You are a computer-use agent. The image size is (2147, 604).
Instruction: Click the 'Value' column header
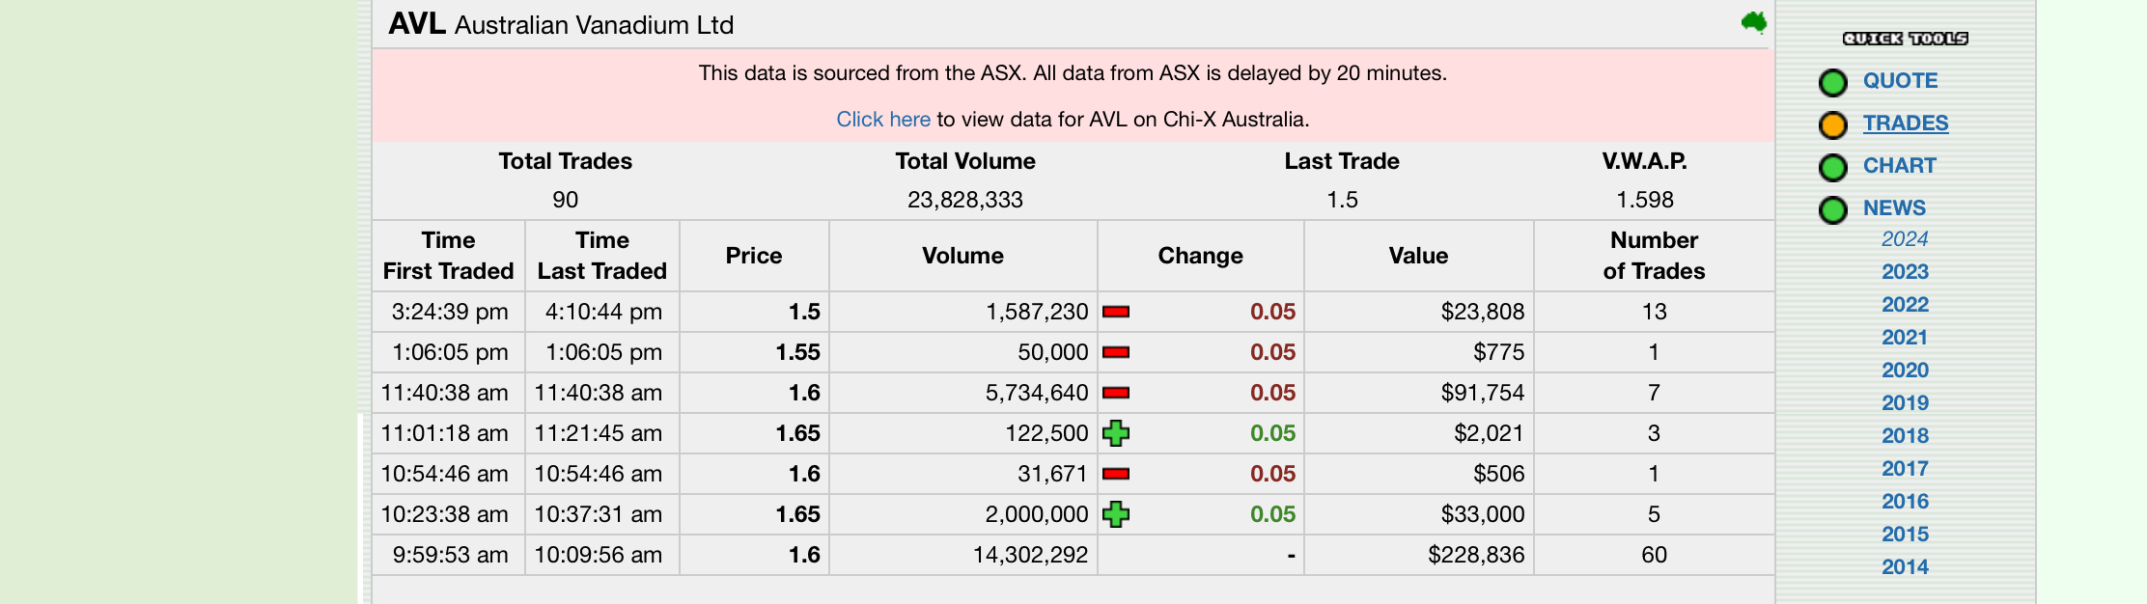[x=1418, y=256]
